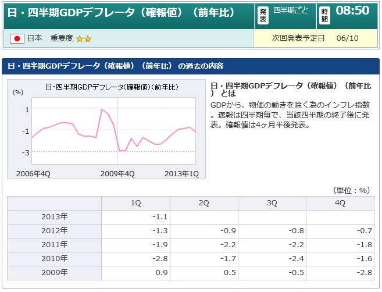Click the 時間 label badge
The height and width of the screenshot is (292, 382).
[x=324, y=15]
